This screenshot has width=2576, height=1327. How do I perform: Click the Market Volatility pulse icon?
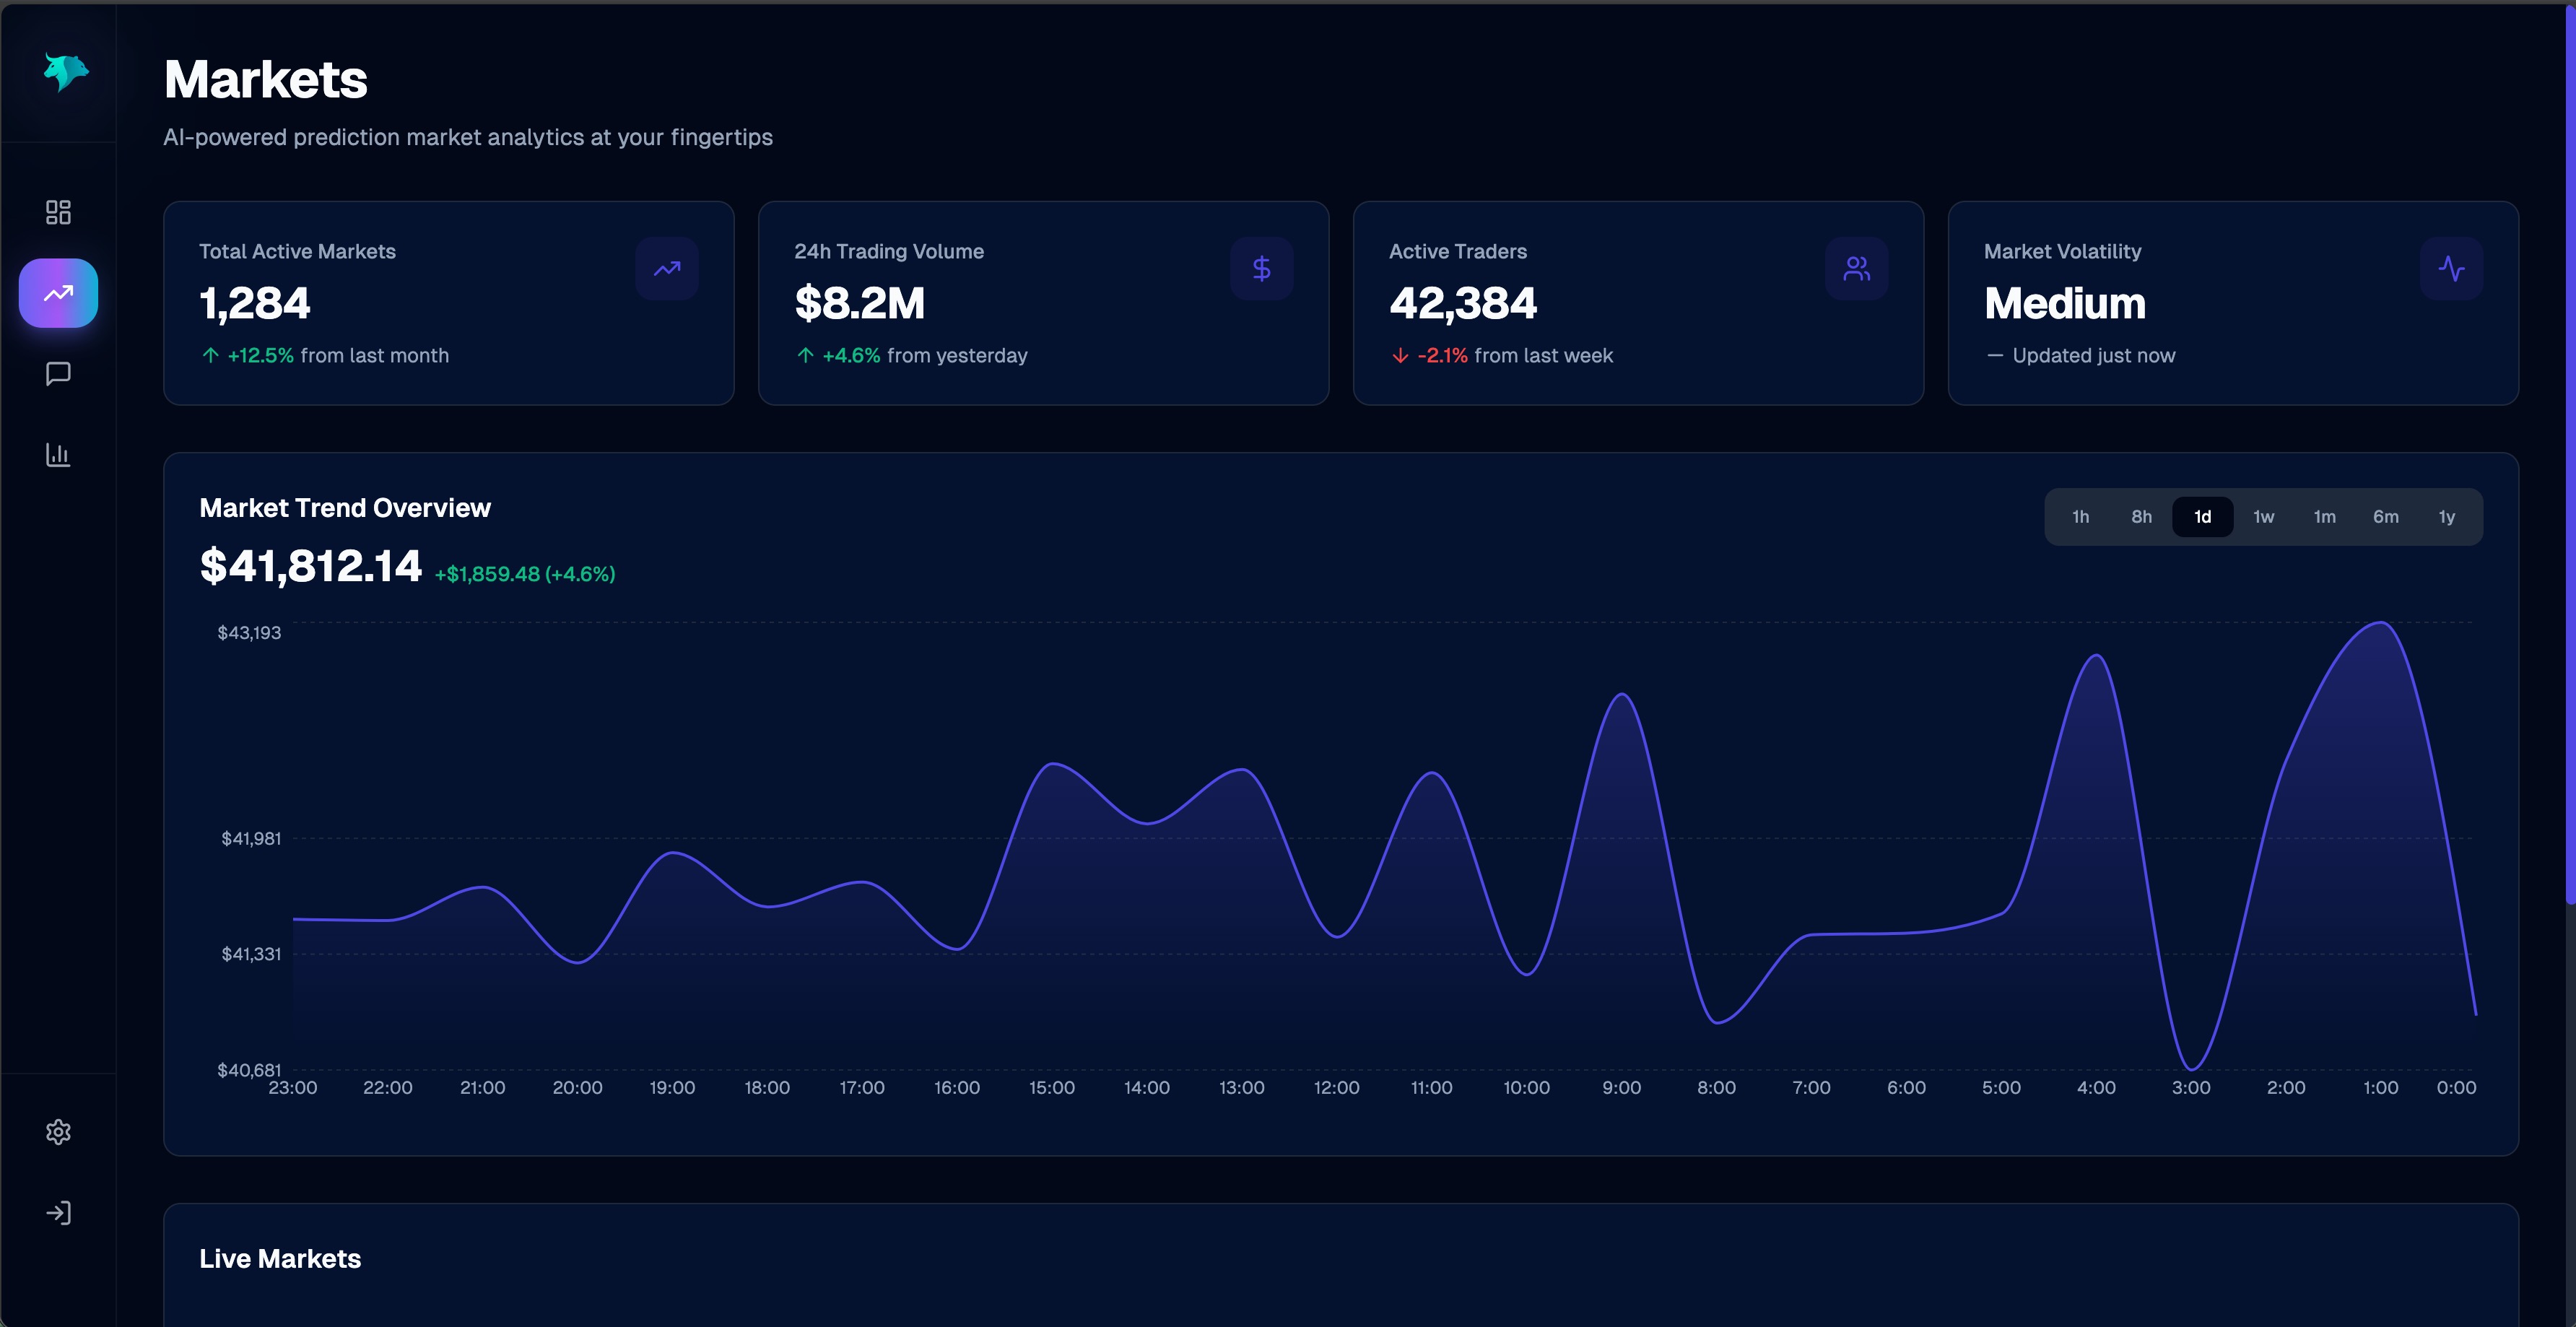[2451, 268]
